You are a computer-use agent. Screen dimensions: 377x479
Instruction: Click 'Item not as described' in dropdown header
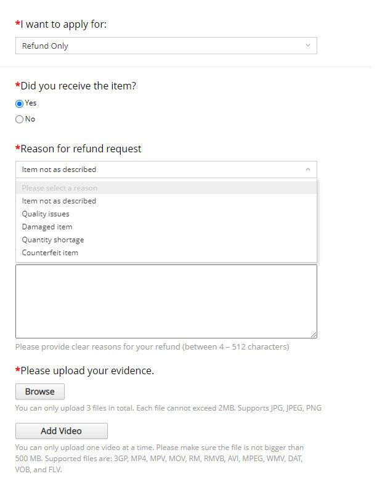(59, 170)
